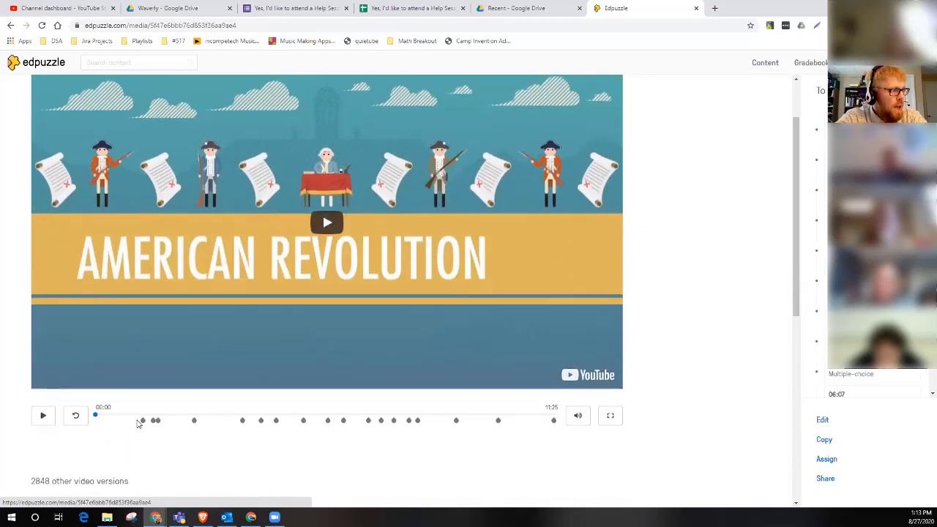The width and height of the screenshot is (937, 527).
Task: Open a new browser tab with plus button
Action: click(714, 8)
